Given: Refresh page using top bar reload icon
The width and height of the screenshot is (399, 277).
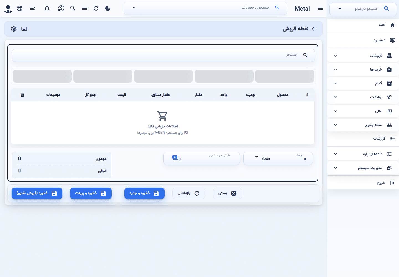Looking at the screenshot, I should click(x=96, y=8).
